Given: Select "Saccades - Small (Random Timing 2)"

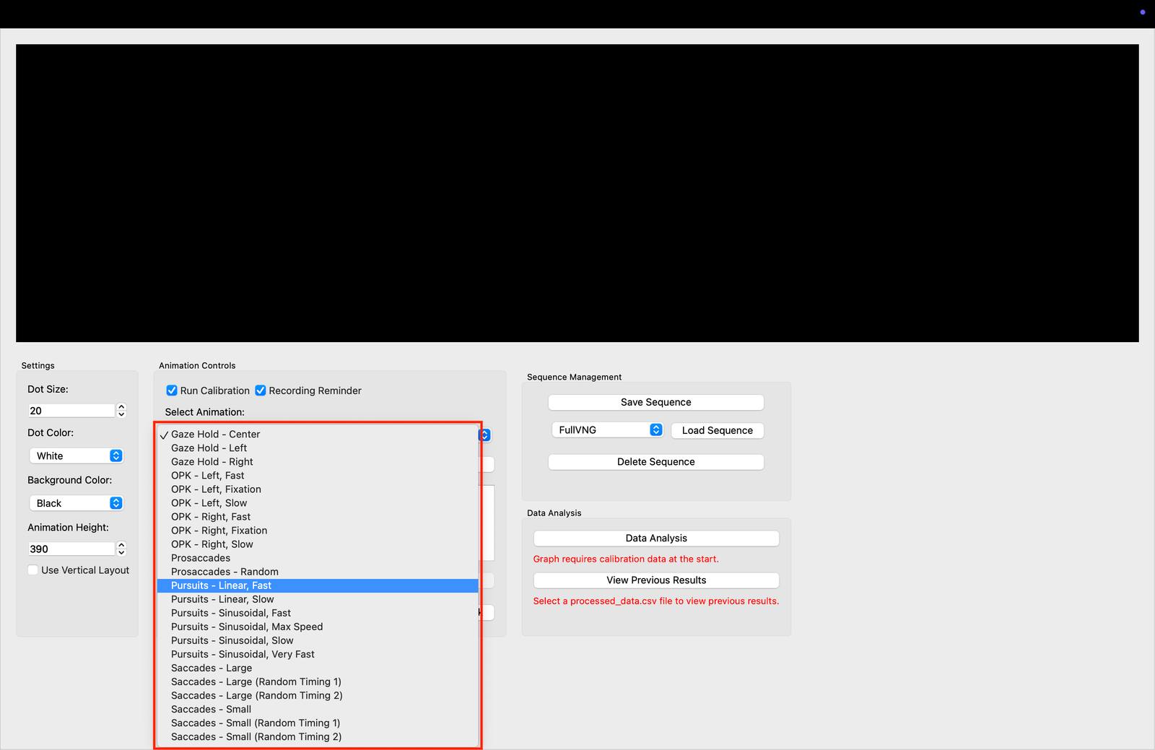Looking at the screenshot, I should coord(256,736).
